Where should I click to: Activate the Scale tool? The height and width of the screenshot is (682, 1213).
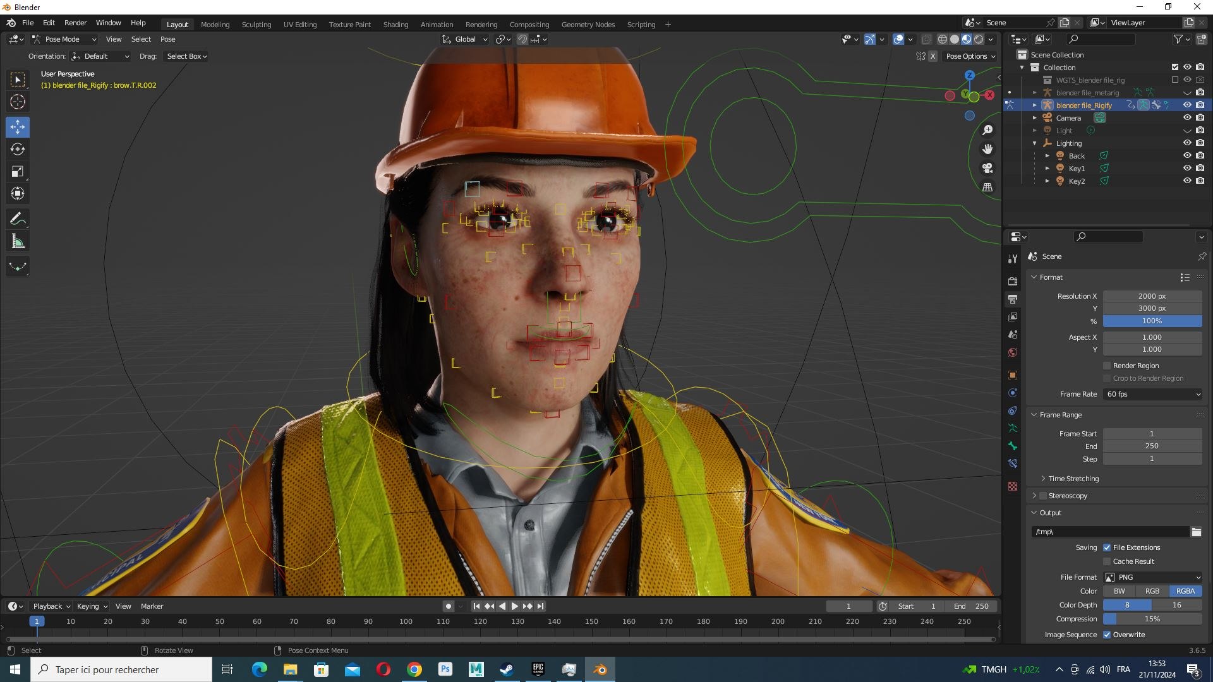[x=18, y=172]
